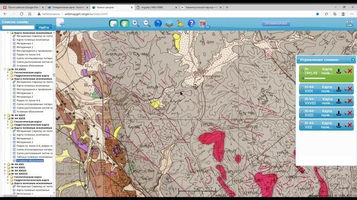Toggle visibility checkbox of M-44-XXVIII layer
The width and height of the screenshot is (357, 200).
[x=302, y=101]
